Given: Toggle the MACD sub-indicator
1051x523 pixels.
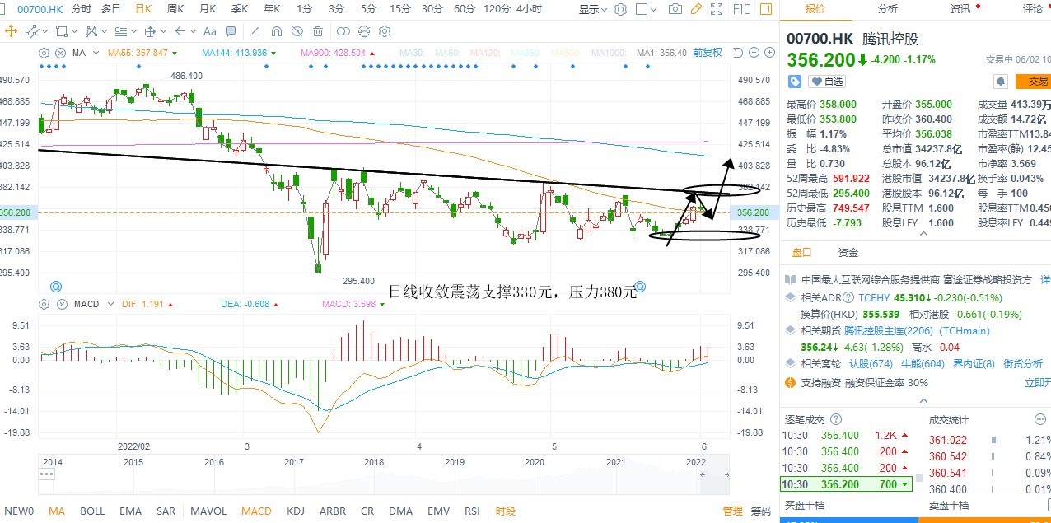Looking at the screenshot, I should coord(256,511).
